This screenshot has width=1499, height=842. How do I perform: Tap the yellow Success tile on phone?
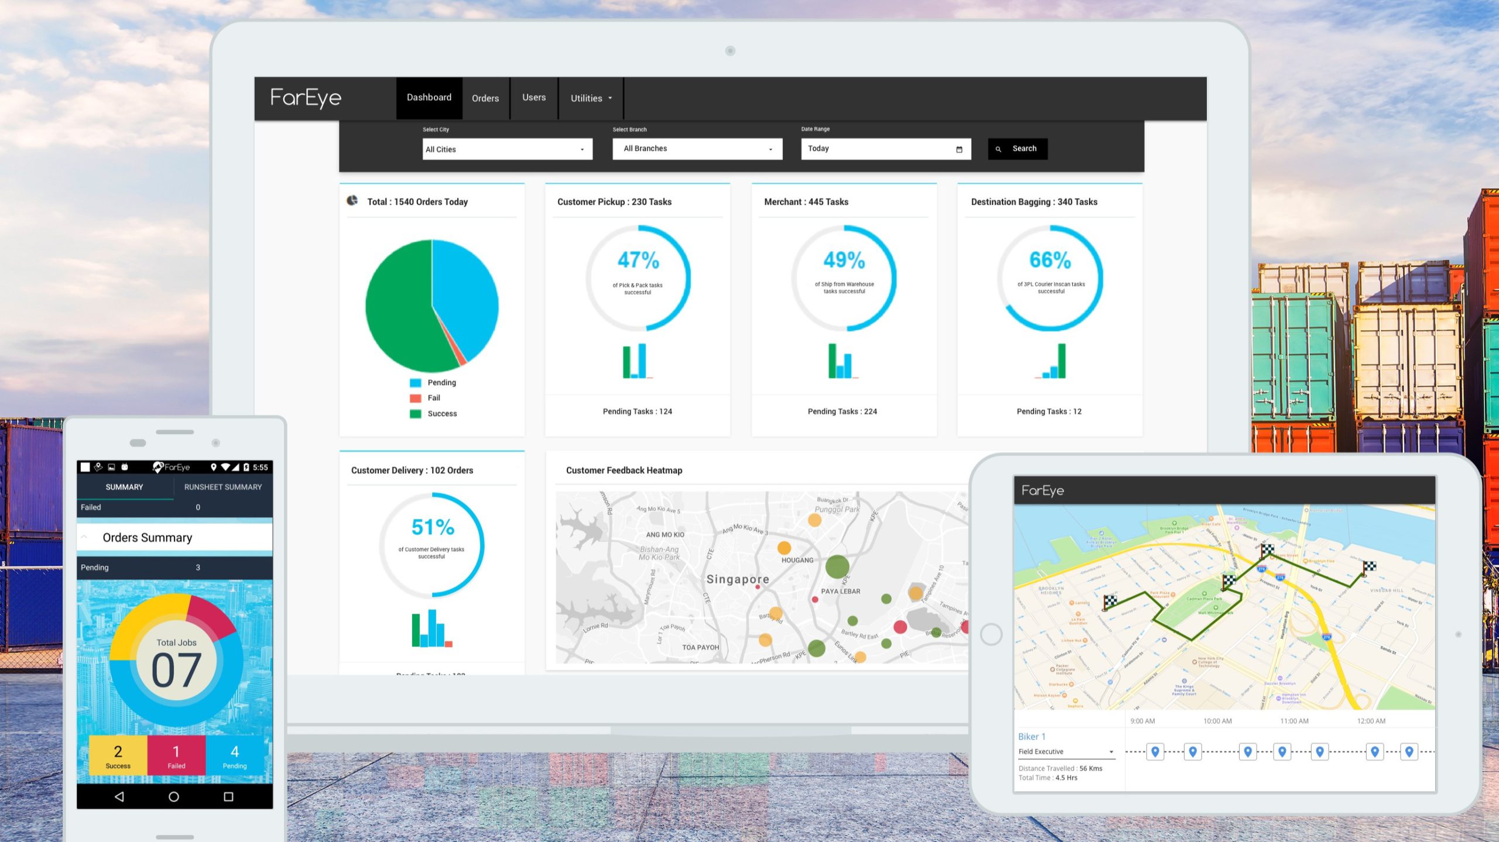pos(118,755)
